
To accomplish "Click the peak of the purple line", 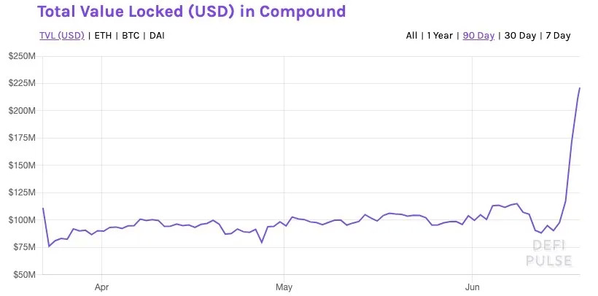I will [579, 88].
